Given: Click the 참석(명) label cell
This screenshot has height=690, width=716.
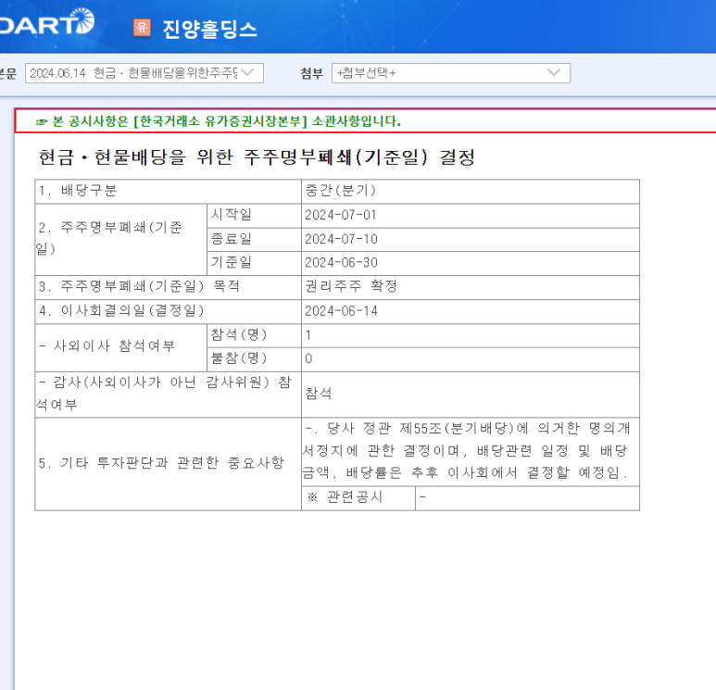Looking at the screenshot, I should click(x=254, y=335).
